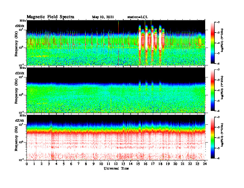This screenshot has height=188, width=244.
Task: Click the dD/dt panel color bar
Action: click(213, 90)
